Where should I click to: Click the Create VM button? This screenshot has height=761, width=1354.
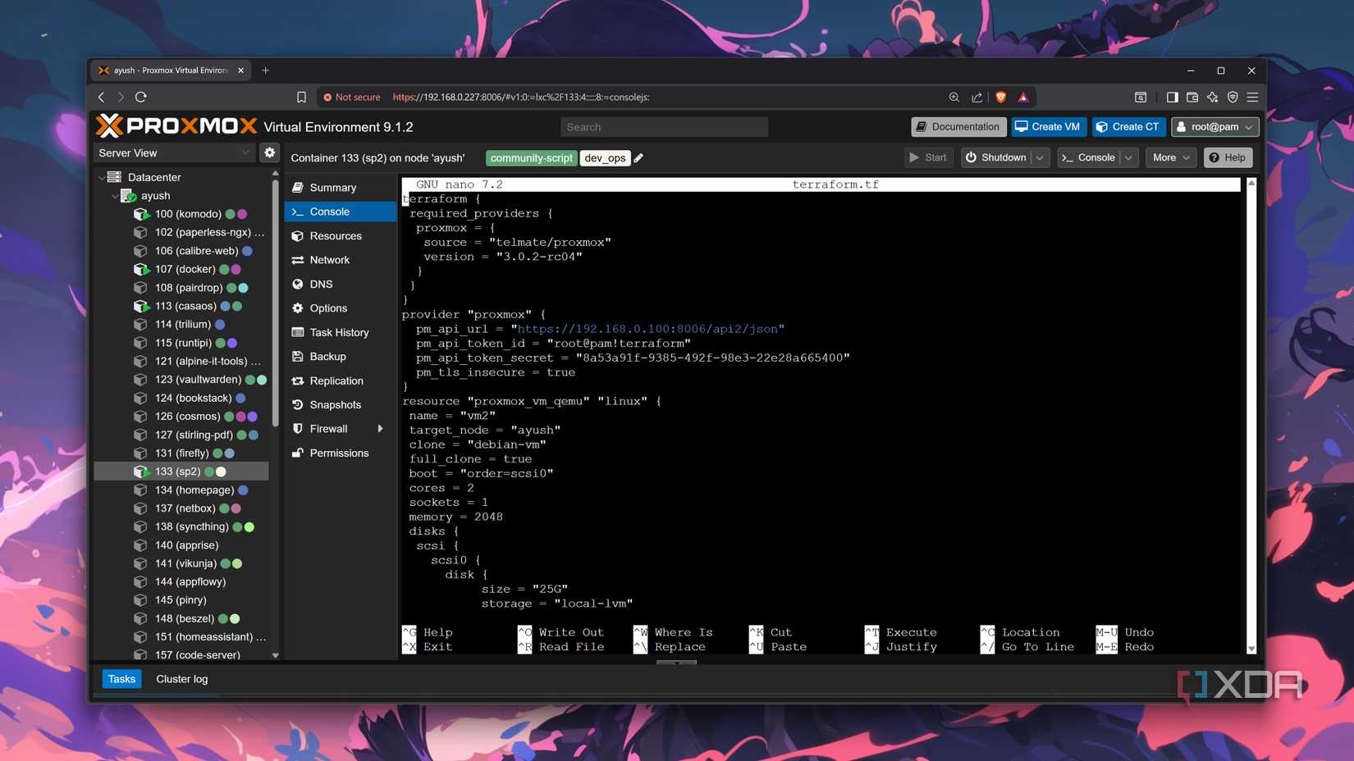[1046, 127]
